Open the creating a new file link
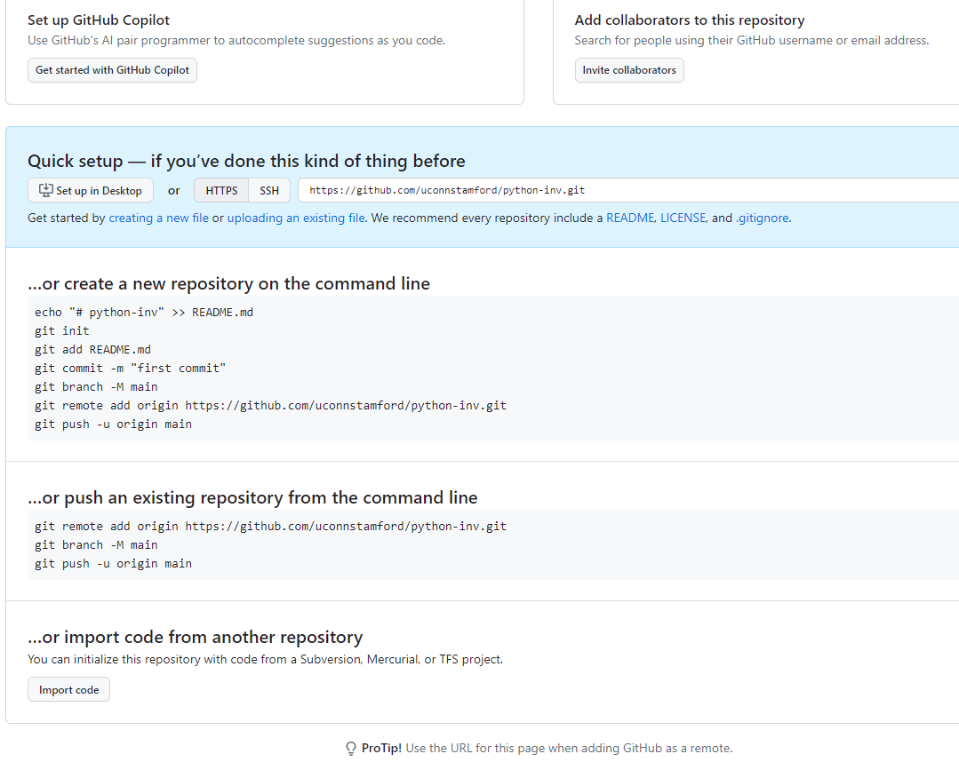 point(158,218)
